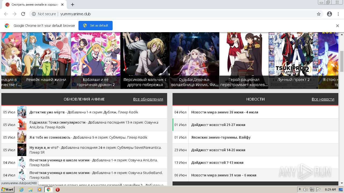Click Ну паук я, и что thumbnail
The image size is (344, 193).
pos(22,150)
